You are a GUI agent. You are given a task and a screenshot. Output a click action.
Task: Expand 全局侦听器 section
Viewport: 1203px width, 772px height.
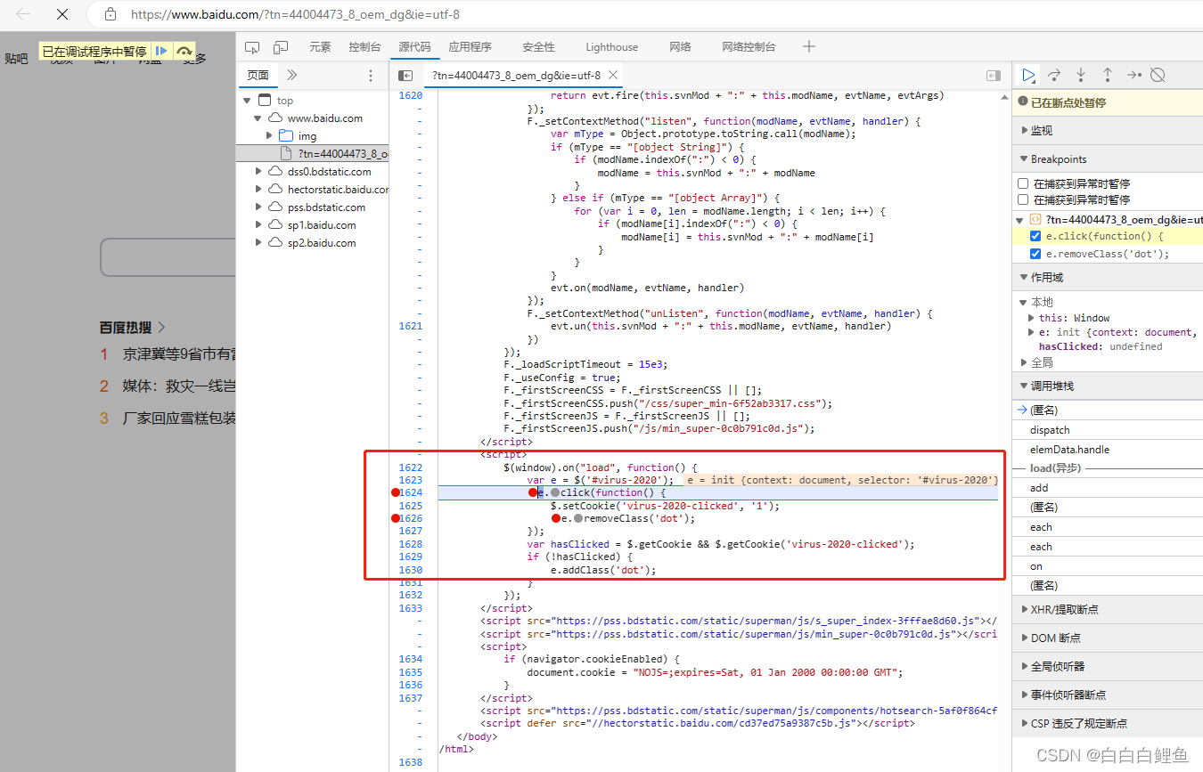pos(1024,667)
